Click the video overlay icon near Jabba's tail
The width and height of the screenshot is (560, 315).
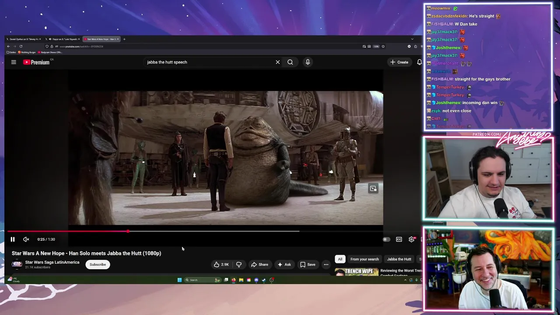pyautogui.click(x=373, y=189)
